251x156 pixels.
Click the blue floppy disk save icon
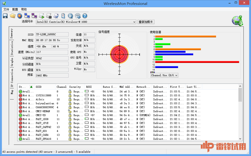pyautogui.click(x=5, y=16)
